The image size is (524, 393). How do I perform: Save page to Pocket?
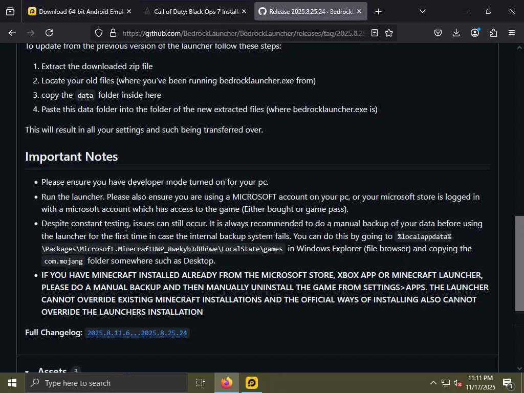click(x=438, y=33)
